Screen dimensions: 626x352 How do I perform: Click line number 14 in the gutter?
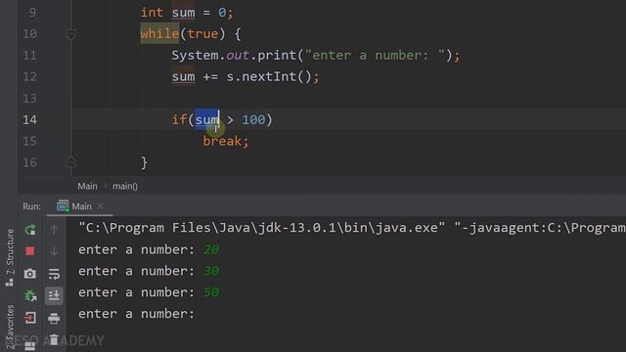29,119
